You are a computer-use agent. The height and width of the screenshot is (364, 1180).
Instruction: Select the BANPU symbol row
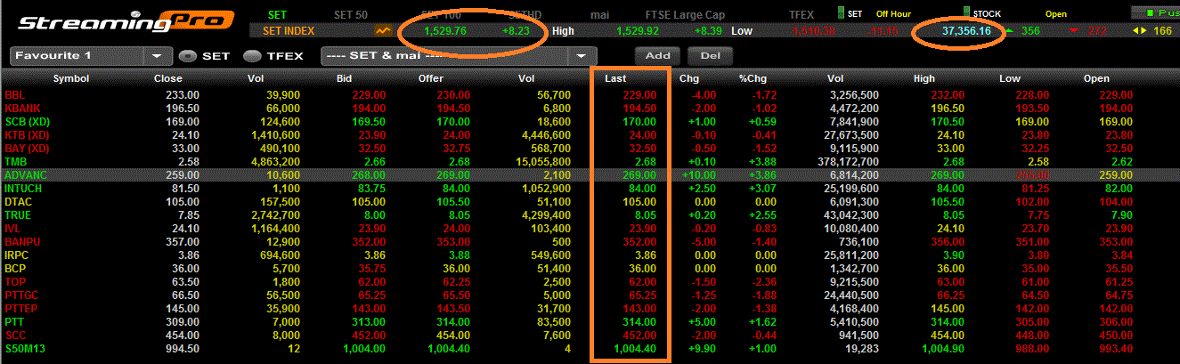click(x=590, y=242)
